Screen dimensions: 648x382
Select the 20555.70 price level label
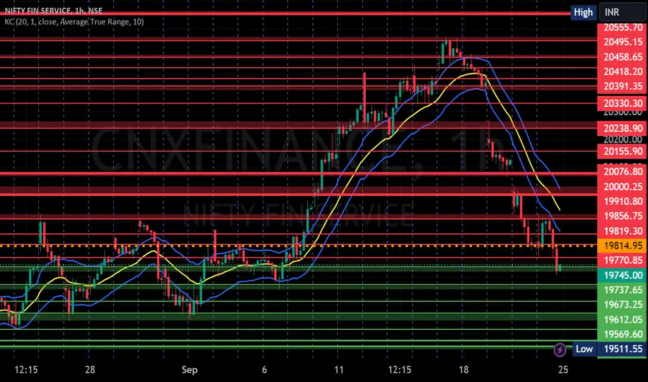click(622, 28)
